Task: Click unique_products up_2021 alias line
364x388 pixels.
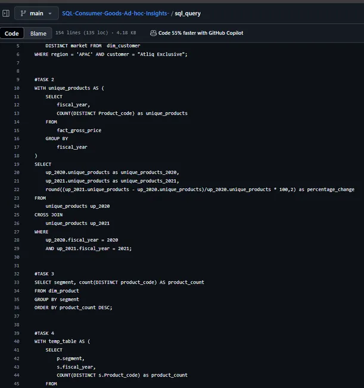Action: (x=77, y=223)
